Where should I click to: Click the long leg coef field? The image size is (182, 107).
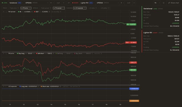coord(58,3)
